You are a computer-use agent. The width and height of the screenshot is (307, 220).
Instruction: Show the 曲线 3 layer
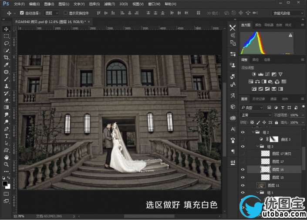pos(243,139)
